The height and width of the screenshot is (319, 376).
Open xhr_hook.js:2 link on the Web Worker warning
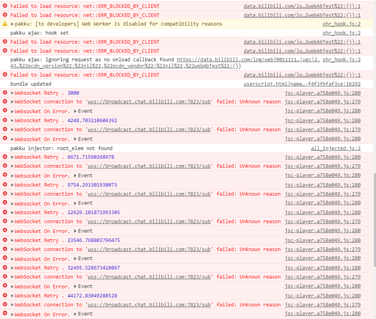pyautogui.click(x=341, y=24)
